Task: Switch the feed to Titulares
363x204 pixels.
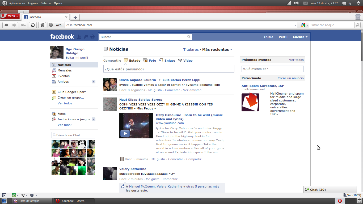Action: (191, 50)
